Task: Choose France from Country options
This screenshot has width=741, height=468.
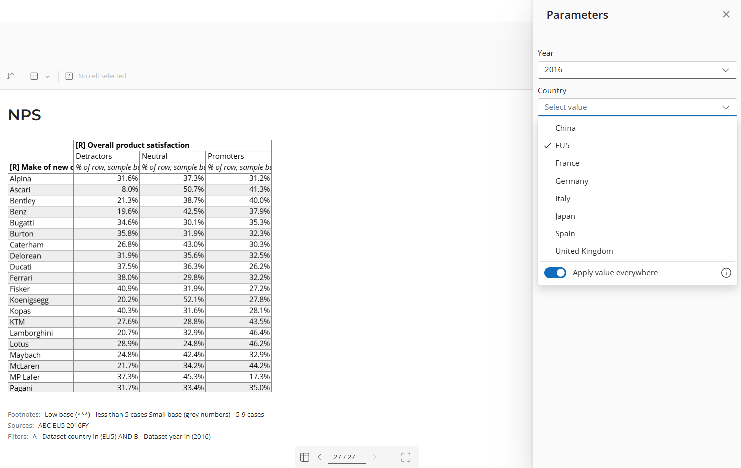Action: click(x=637, y=163)
